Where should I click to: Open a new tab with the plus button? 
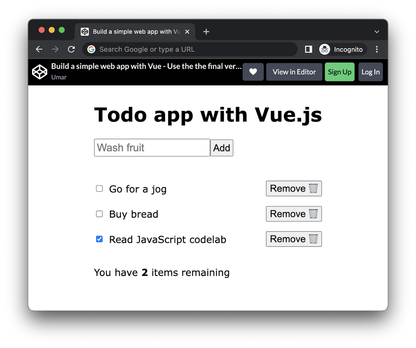coord(206,31)
